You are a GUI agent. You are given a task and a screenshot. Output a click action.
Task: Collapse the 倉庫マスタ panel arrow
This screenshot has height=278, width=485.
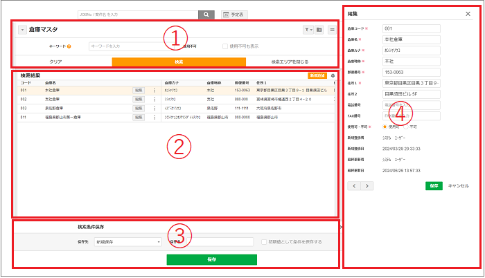pyautogui.click(x=21, y=30)
